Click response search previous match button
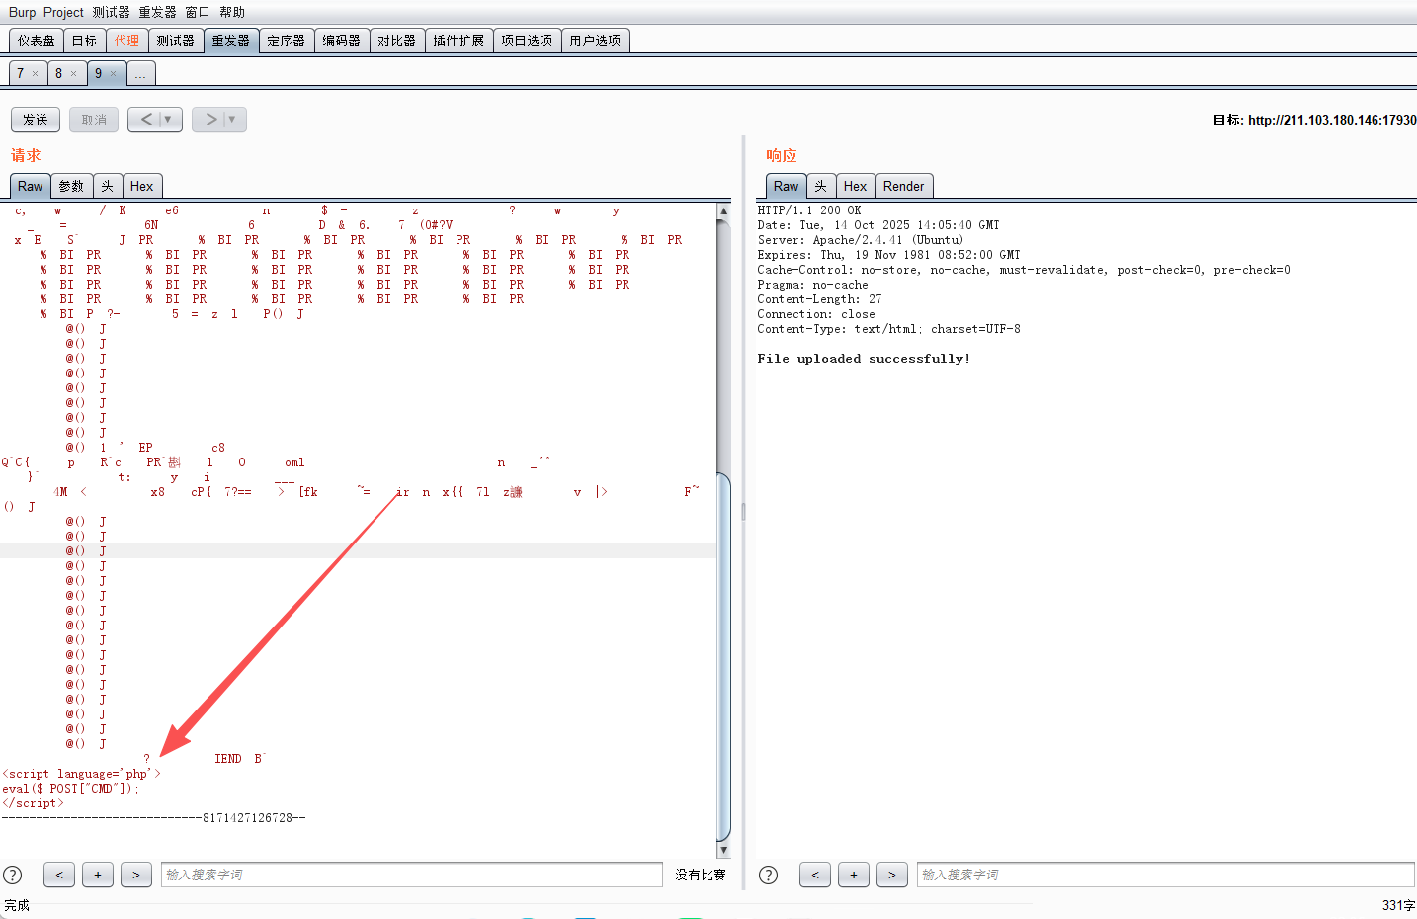The image size is (1417, 919). pos(815,875)
